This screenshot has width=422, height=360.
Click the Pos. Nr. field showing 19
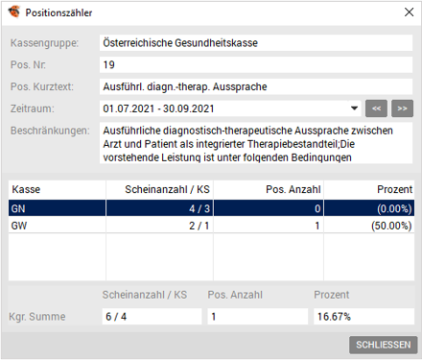coord(256,64)
